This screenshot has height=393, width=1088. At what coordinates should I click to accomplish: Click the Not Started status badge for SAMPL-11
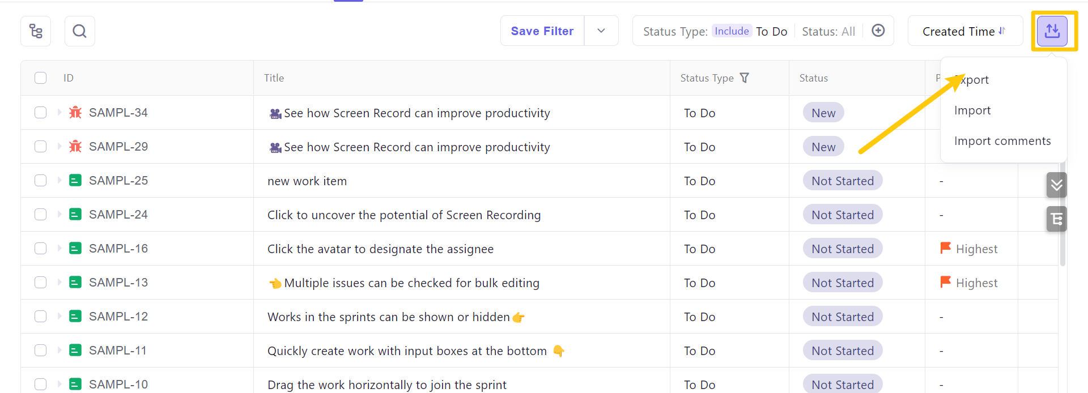pyautogui.click(x=842, y=351)
